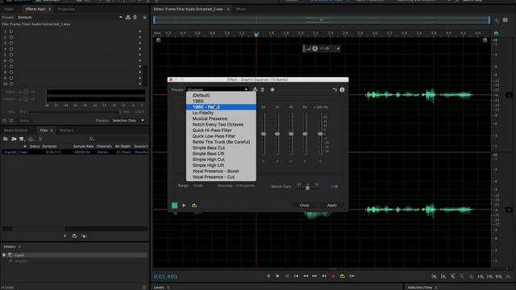Image resolution: width=516 pixels, height=290 pixels.
Task: Toggle Loop Playback in the transport bar
Action: (x=342, y=275)
